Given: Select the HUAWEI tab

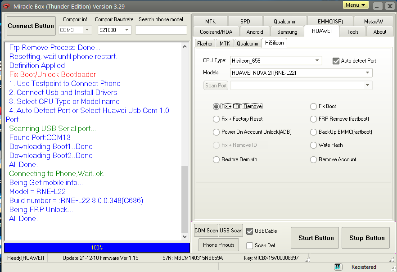Looking at the screenshot, I should (x=321, y=31).
